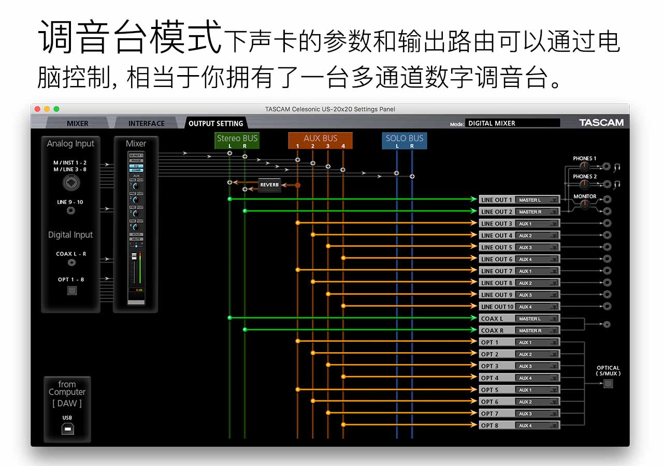Viewport: 663px width, 466px height.
Task: Click the Stereo BUS L summing node
Action: point(229,153)
